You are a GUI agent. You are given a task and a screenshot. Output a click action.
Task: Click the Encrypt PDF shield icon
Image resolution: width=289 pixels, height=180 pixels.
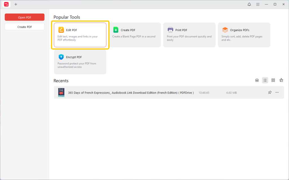coord(61,57)
